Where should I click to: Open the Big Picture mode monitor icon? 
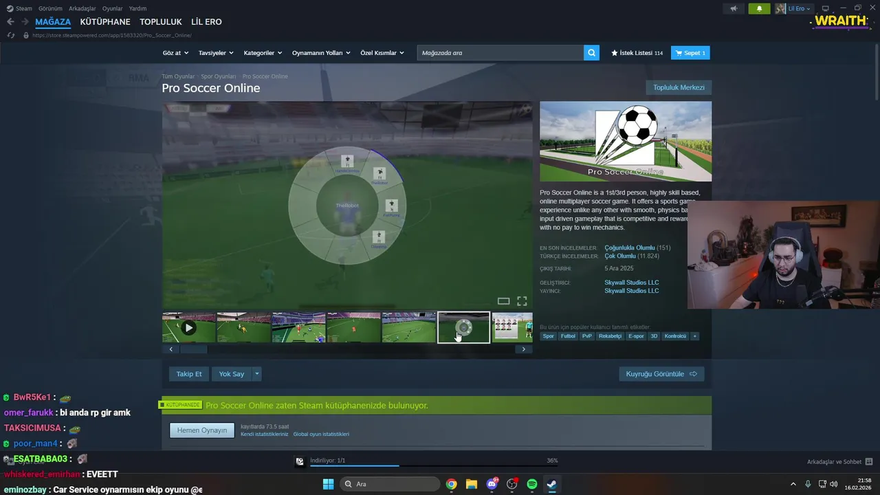click(826, 8)
